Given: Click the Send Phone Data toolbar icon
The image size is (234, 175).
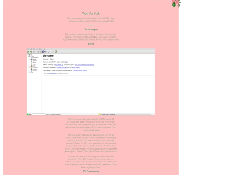Looking at the screenshot, I should 31,52.
